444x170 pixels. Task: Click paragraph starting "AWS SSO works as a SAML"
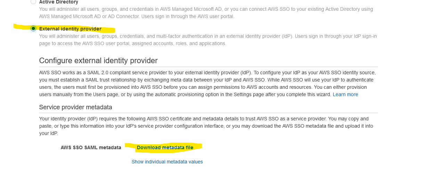click(207, 83)
